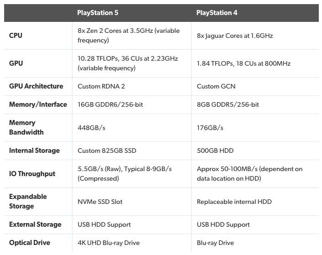This screenshot has height=255, width=322.
Task: Click the PlayStation 4 column header
Action: [x=217, y=13]
